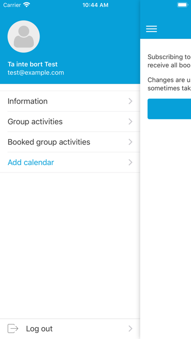Screen dimensions: 191x339
Task: Open Group activities menu item
Action: click(70, 121)
